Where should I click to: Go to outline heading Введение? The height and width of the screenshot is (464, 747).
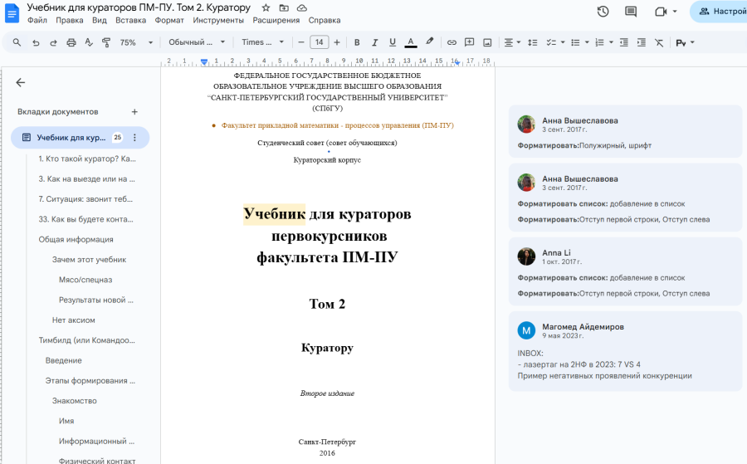[x=63, y=360]
